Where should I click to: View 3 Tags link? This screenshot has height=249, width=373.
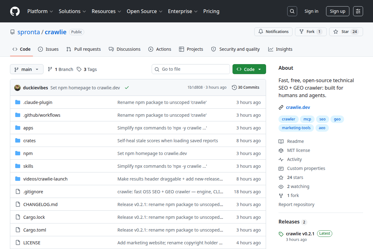[87, 69]
